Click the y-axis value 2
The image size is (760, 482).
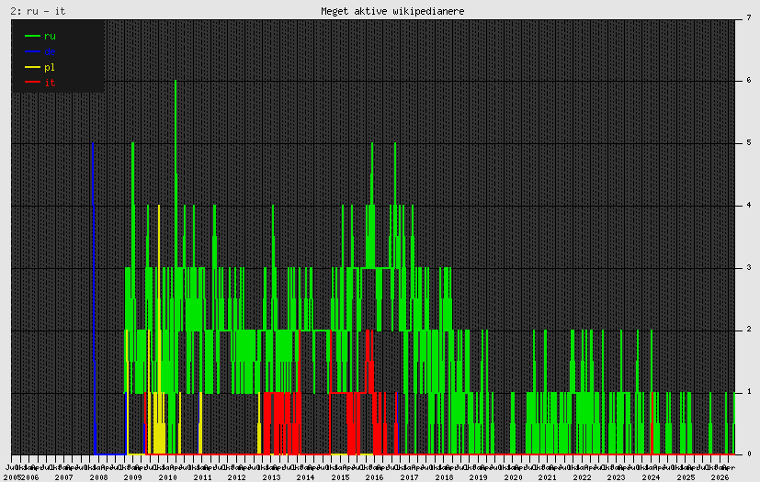click(x=749, y=330)
